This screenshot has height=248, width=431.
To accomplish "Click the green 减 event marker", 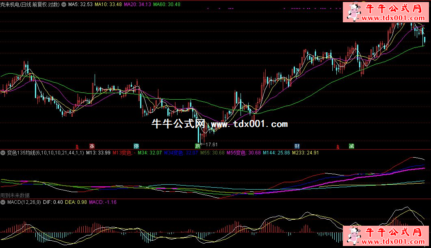I will point(351,146).
